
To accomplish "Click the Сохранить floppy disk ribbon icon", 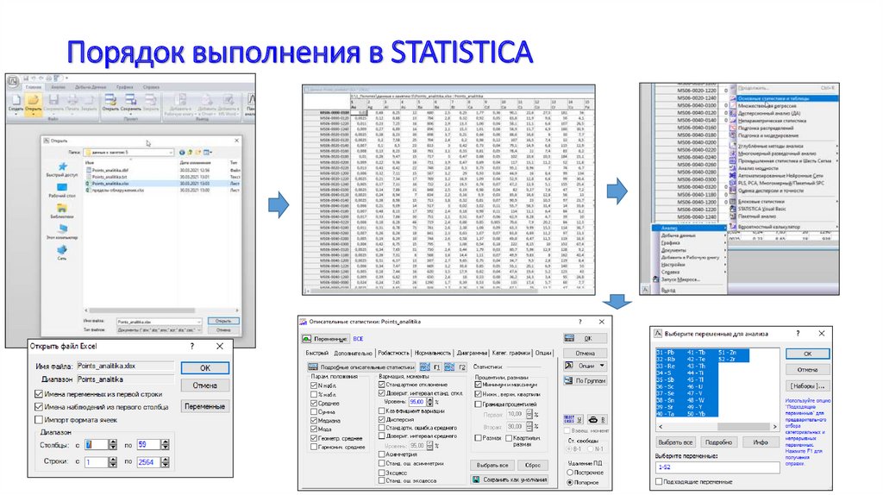I will point(53,102).
